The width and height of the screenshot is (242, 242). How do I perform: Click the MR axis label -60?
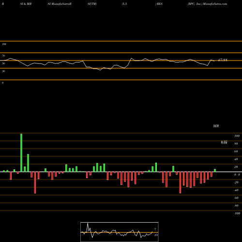point(236,198)
